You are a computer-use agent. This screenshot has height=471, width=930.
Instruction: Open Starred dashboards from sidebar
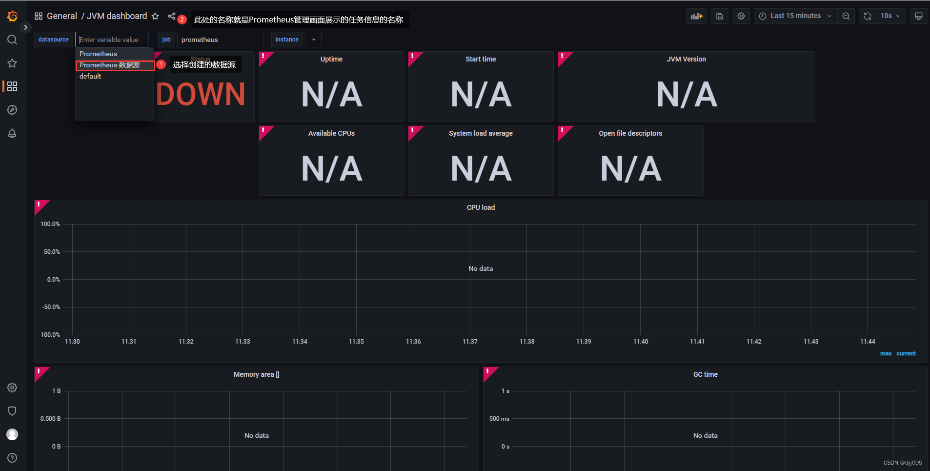pos(12,63)
